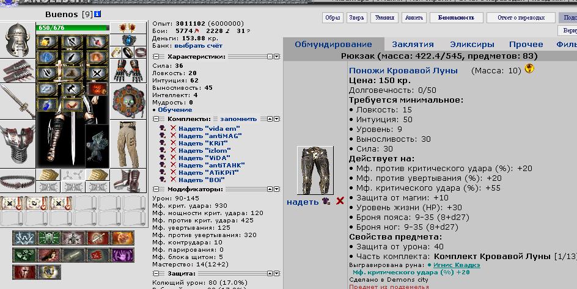Activate the orange fist ability icon
577x289 pixels.
(x=122, y=238)
